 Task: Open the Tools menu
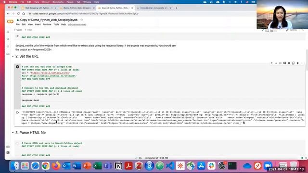click(x=56, y=25)
